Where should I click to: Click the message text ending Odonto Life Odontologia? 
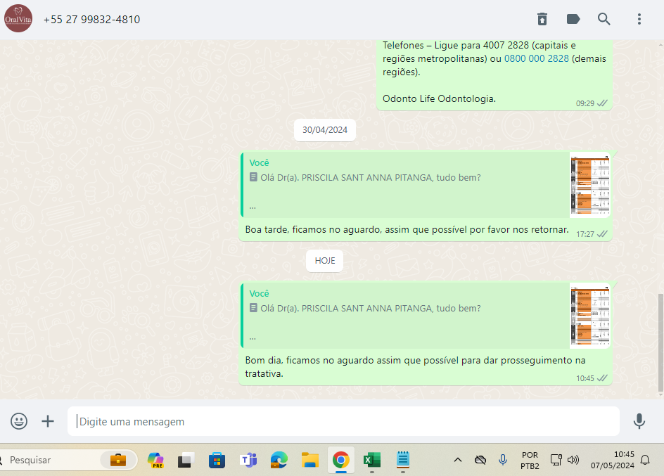point(439,98)
